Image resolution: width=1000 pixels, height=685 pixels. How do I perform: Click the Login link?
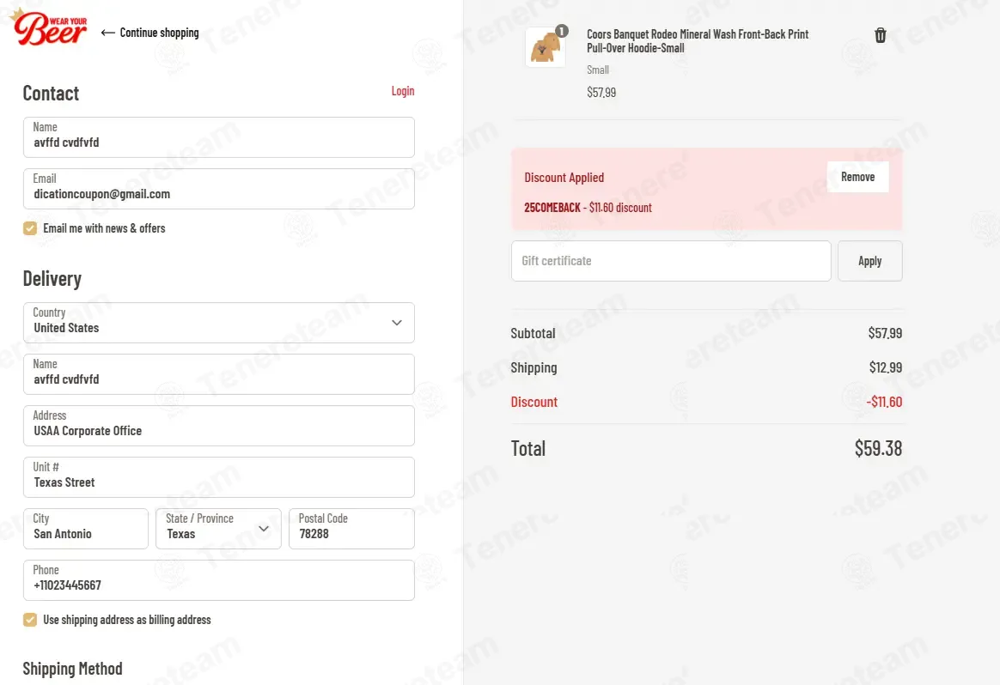point(402,91)
